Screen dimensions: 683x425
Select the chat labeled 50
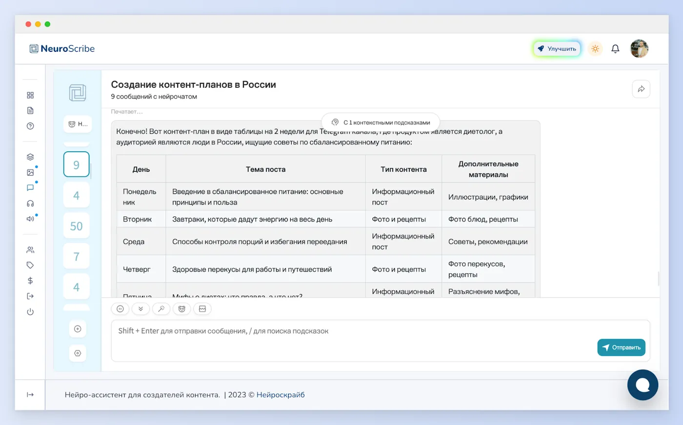click(x=77, y=226)
